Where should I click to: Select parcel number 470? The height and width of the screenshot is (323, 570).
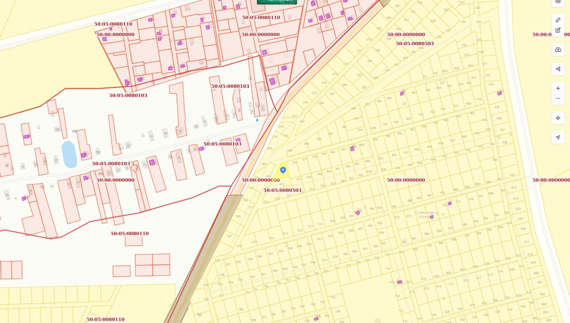coord(309,177)
